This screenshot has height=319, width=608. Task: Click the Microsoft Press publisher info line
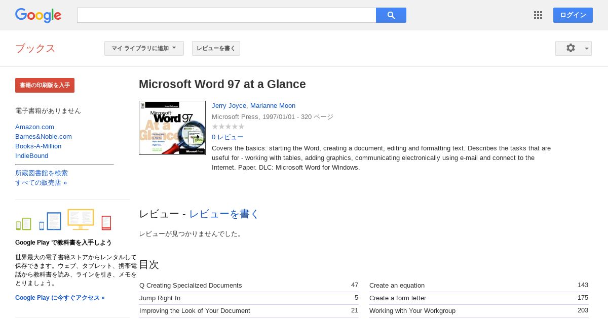point(273,116)
